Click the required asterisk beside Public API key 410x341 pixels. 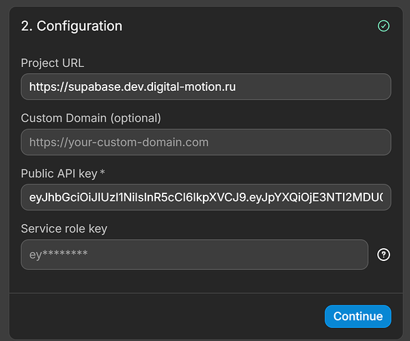pos(102,174)
